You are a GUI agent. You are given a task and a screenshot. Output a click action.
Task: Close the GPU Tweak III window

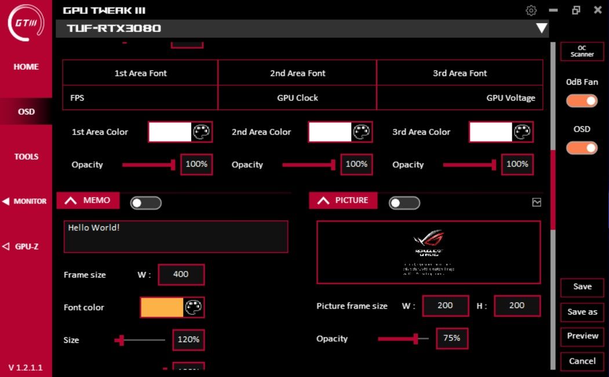coord(598,10)
